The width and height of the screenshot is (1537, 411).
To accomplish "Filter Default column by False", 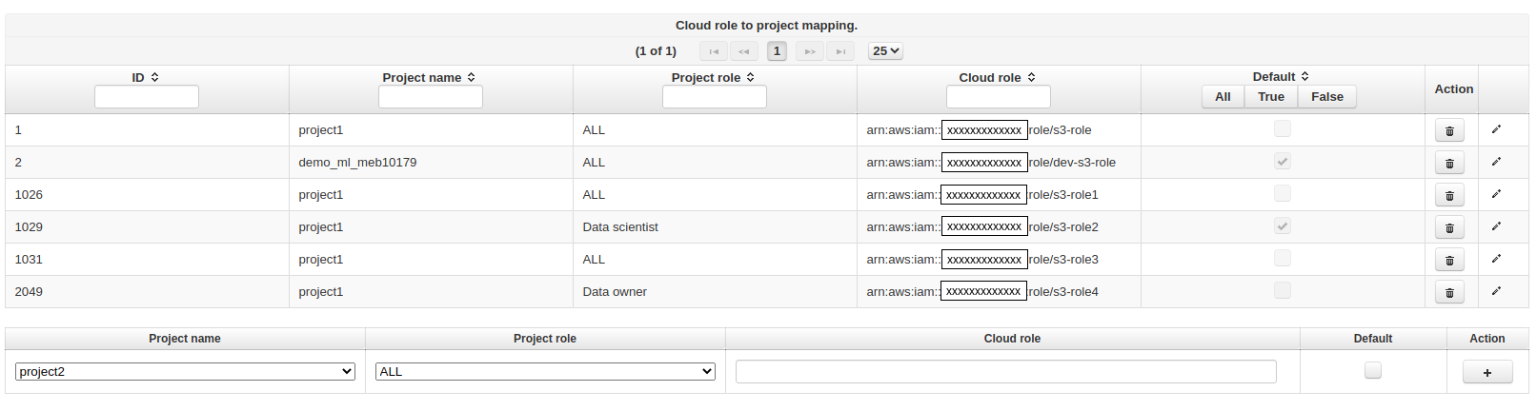I will (1326, 97).
